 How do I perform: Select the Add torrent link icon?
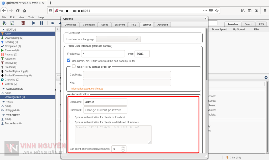[4, 23]
